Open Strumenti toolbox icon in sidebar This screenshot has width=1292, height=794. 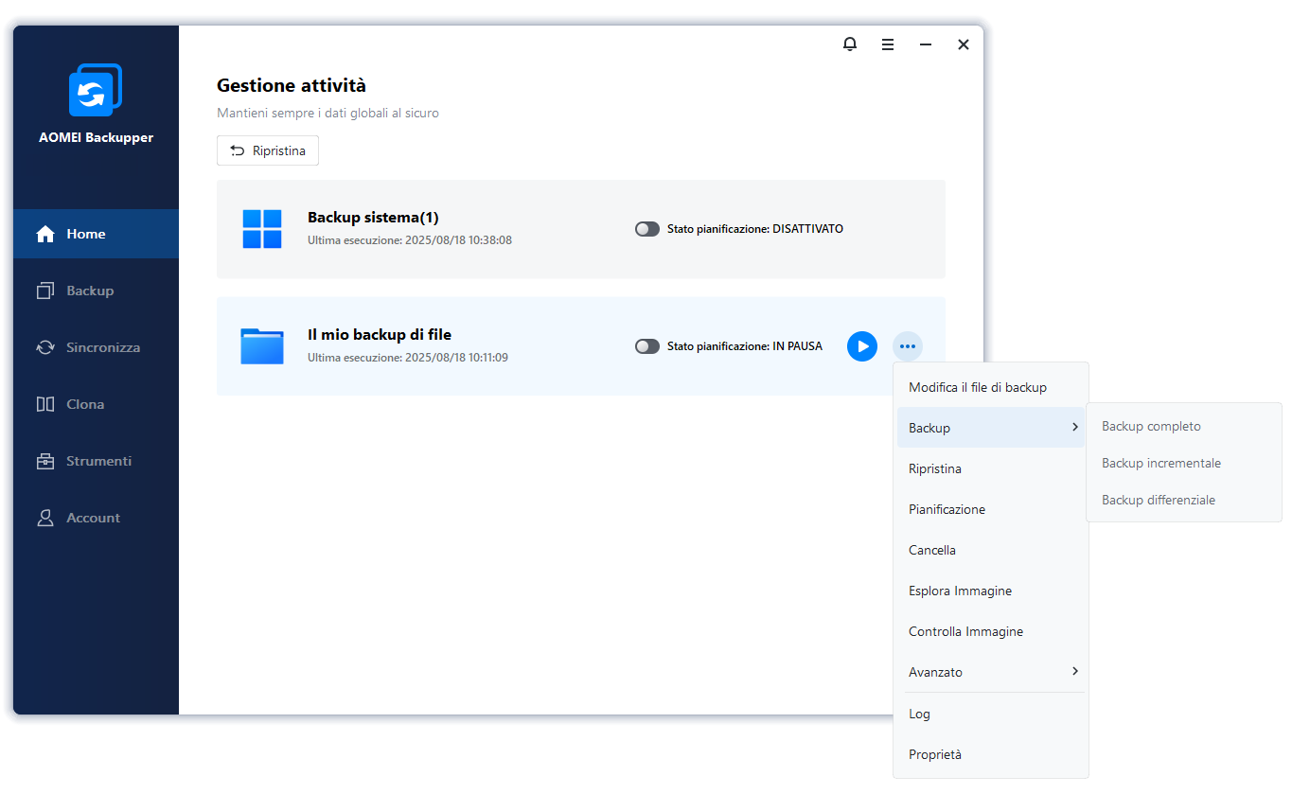[45, 461]
